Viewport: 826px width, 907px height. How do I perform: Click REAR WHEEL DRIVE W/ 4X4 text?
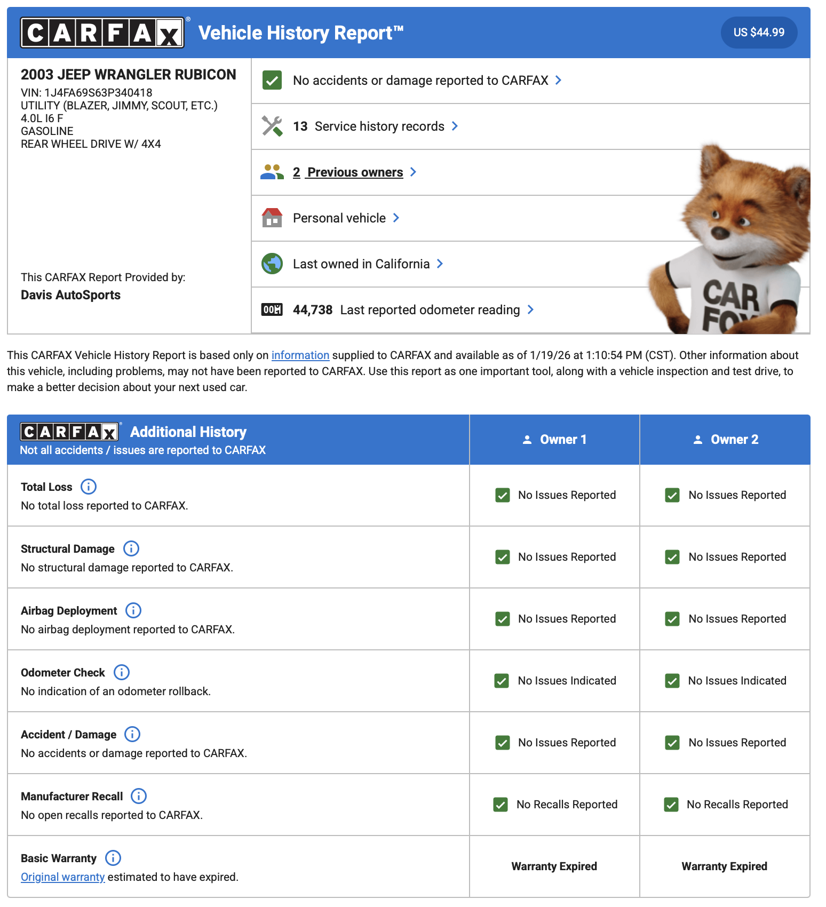click(91, 144)
